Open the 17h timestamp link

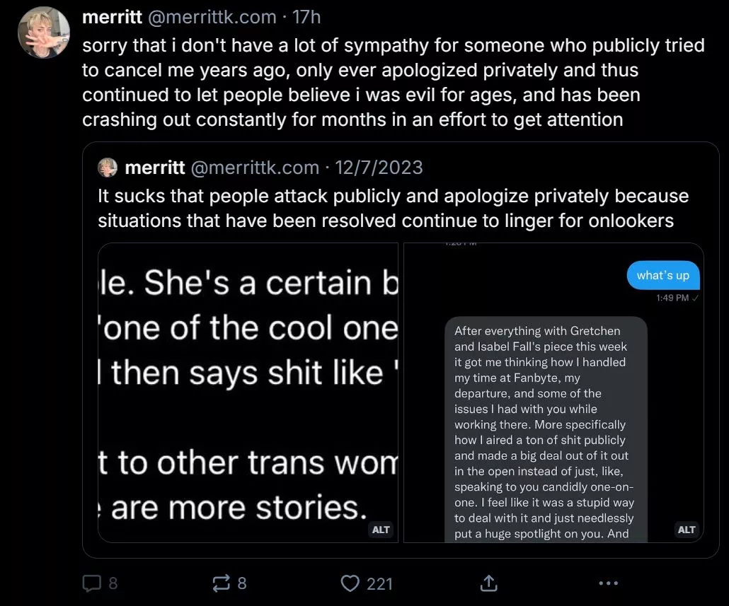click(306, 17)
